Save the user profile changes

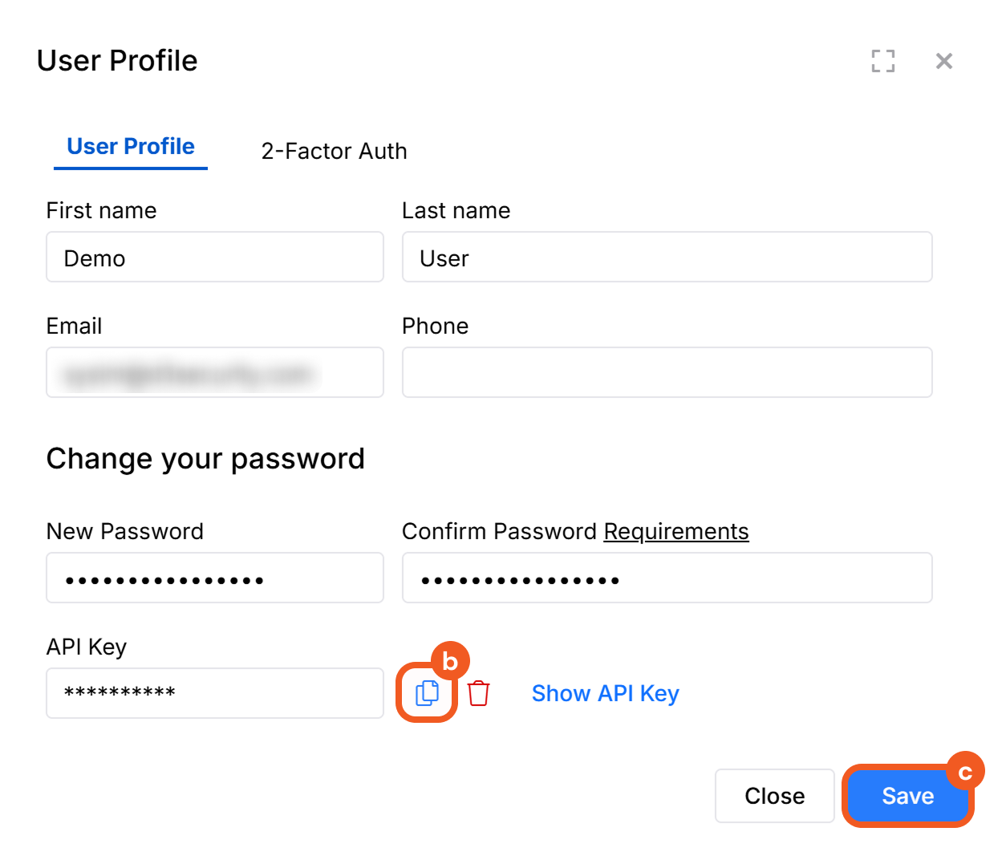click(x=907, y=796)
